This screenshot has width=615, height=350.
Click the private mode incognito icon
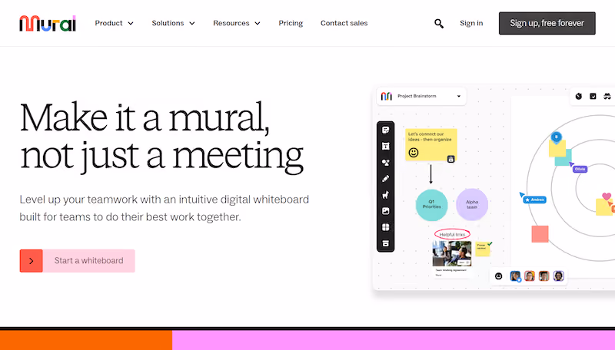[607, 96]
